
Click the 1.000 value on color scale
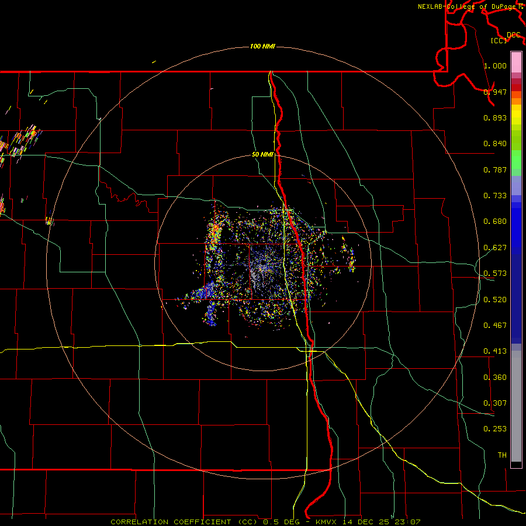click(495, 65)
